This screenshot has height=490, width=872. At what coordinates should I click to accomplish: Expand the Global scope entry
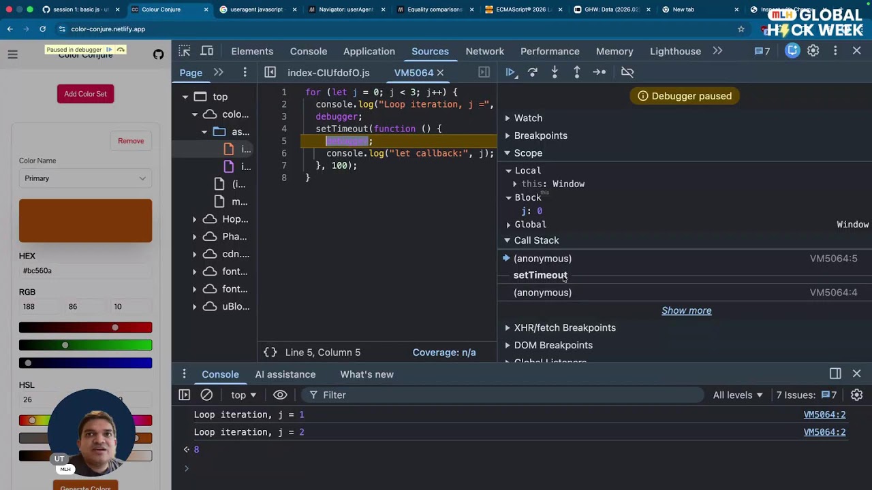coord(509,225)
